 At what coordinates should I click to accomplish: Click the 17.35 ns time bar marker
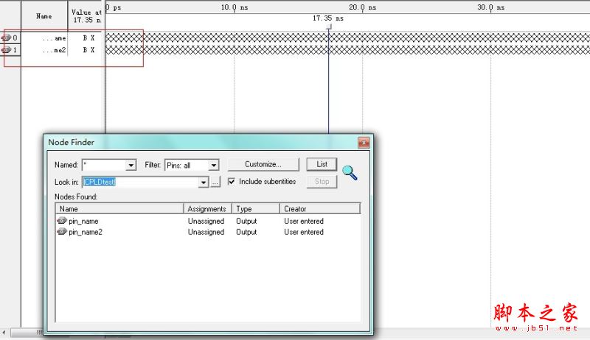(328, 26)
